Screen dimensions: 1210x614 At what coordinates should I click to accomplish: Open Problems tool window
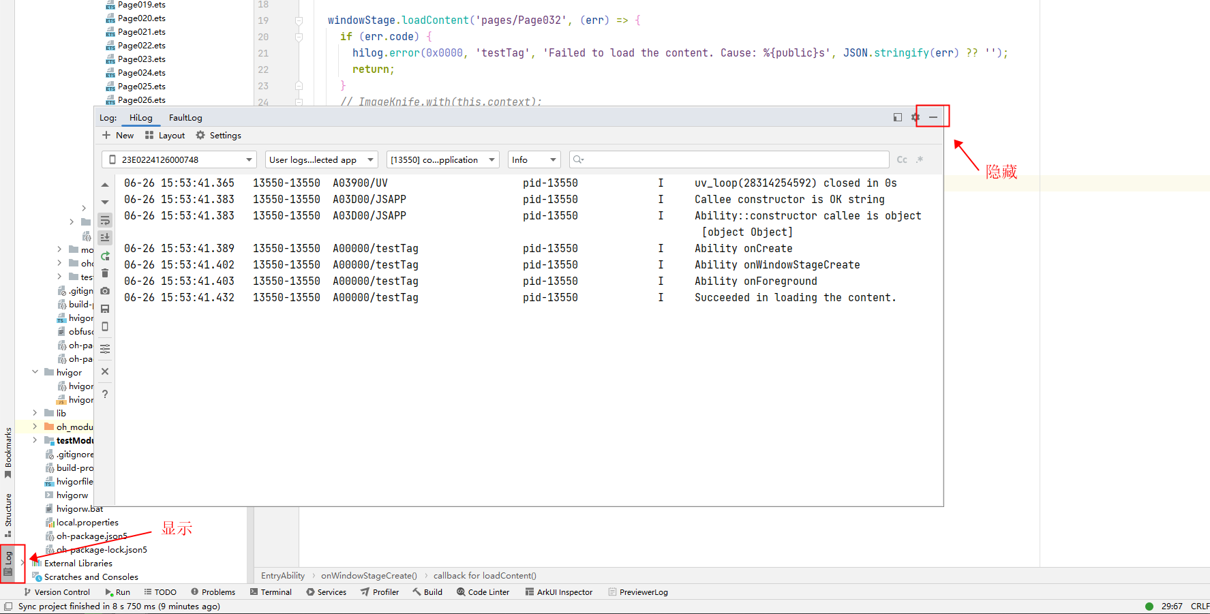pos(213,592)
